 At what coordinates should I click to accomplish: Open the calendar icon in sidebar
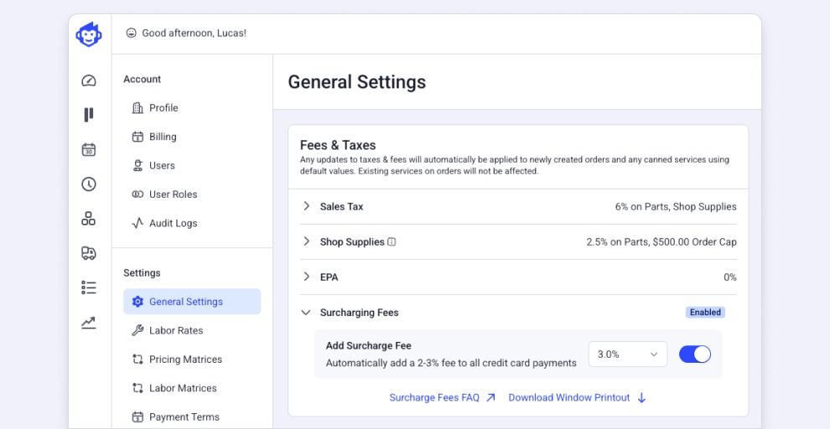pyautogui.click(x=88, y=150)
